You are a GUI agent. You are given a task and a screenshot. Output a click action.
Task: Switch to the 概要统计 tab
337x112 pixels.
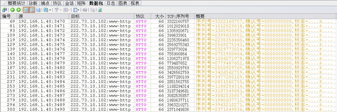click(x=17, y=3)
